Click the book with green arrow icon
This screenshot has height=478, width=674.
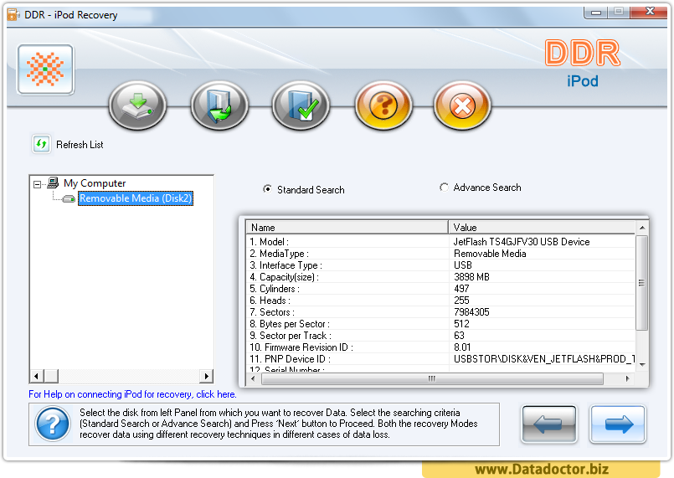[219, 105]
